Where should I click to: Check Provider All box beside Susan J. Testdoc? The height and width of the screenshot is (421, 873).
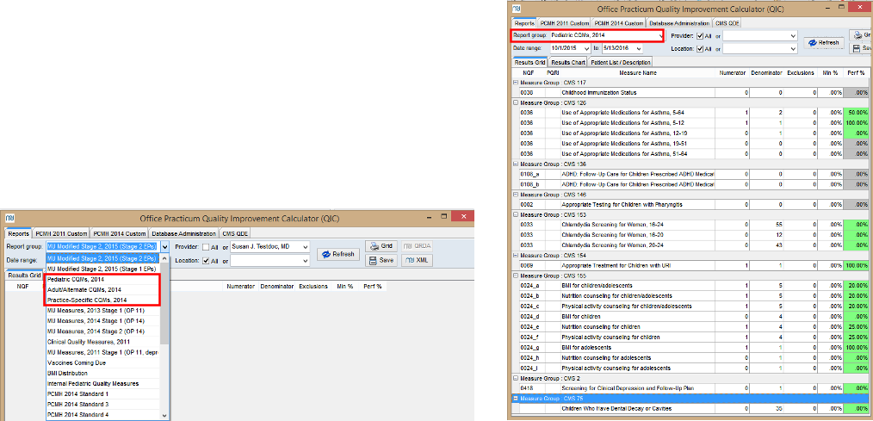click(x=206, y=247)
